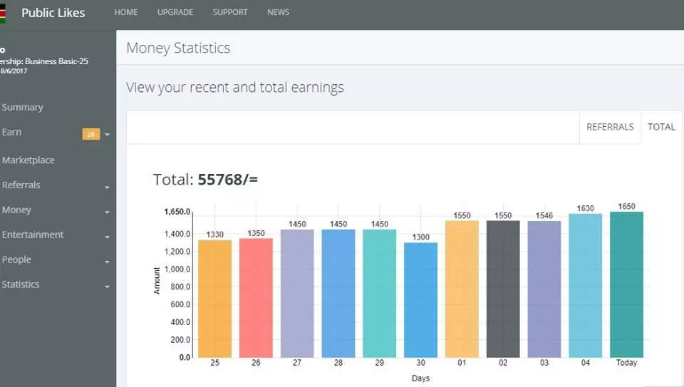Click the dark gray bar for day 02

pos(503,289)
